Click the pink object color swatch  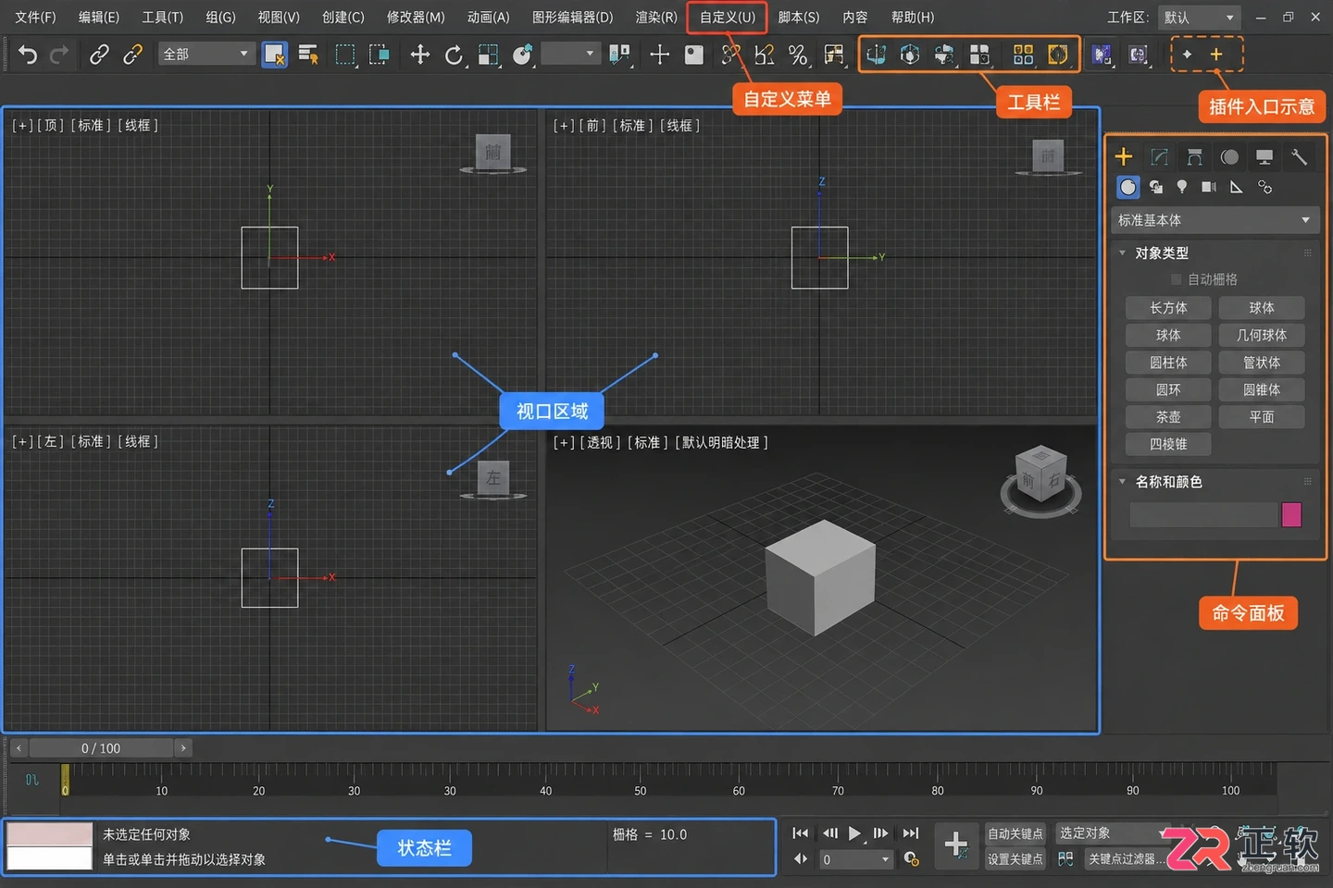pos(1291,515)
